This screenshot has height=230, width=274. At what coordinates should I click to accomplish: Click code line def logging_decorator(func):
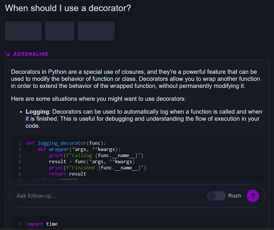tap(66, 143)
